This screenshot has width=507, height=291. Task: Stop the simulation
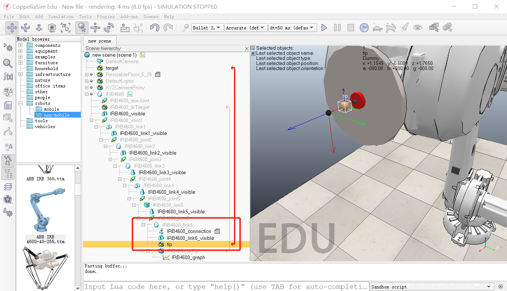pos(351,28)
